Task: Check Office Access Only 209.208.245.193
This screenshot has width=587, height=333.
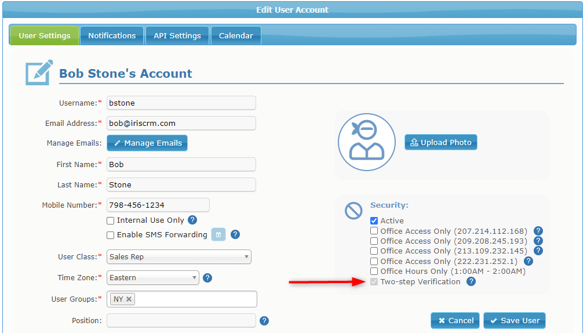Action: click(374, 241)
